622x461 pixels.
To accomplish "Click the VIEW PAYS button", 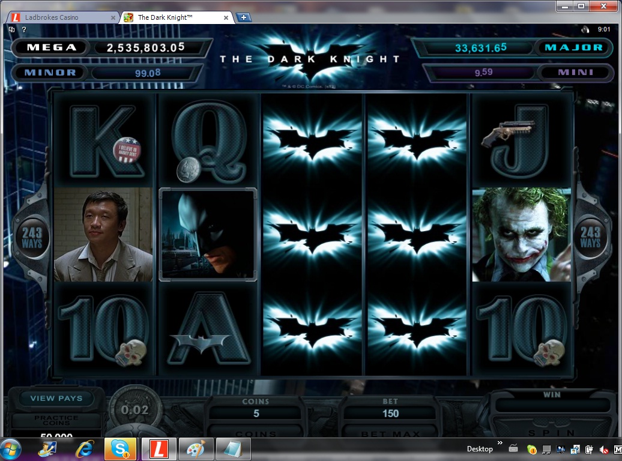I will point(56,398).
